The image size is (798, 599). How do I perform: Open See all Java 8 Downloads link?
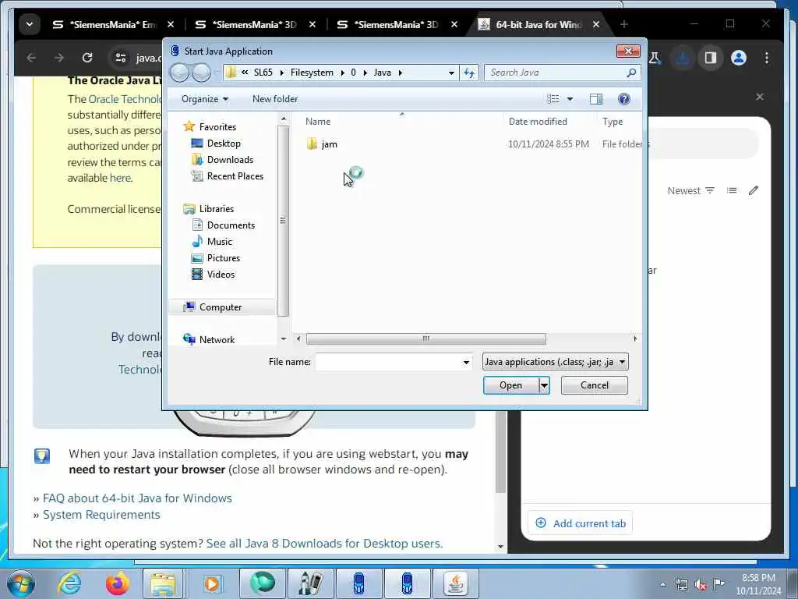(324, 544)
